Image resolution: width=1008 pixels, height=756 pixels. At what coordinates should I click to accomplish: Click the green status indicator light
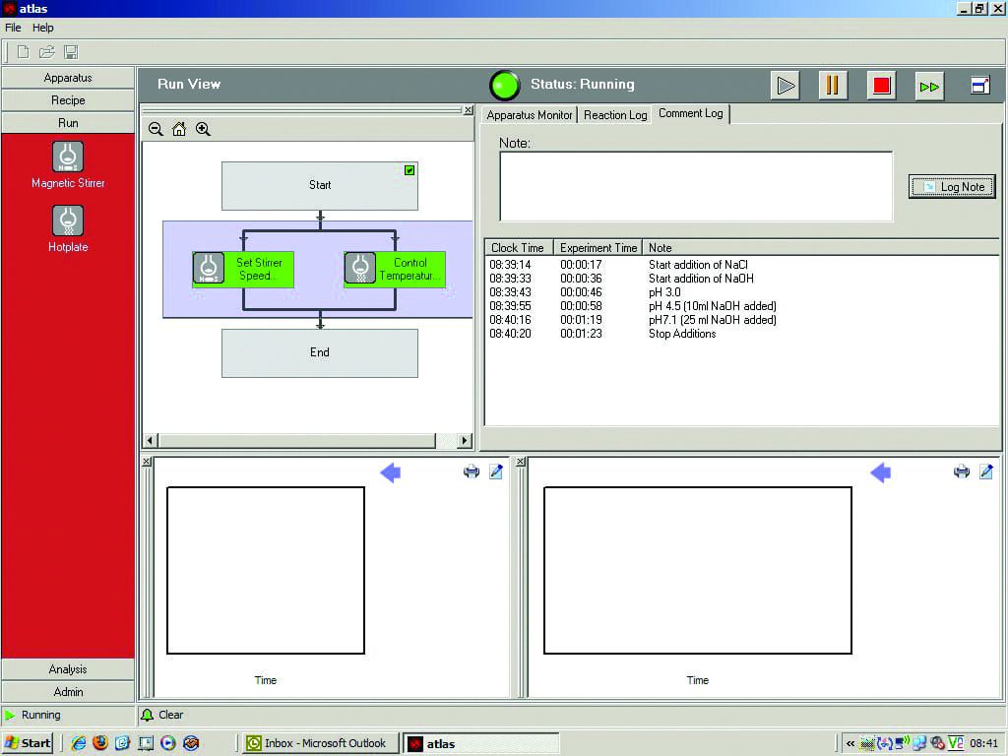[x=505, y=85]
